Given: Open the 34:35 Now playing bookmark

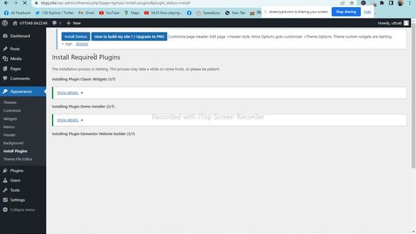Looking at the screenshot, I should click(163, 13).
